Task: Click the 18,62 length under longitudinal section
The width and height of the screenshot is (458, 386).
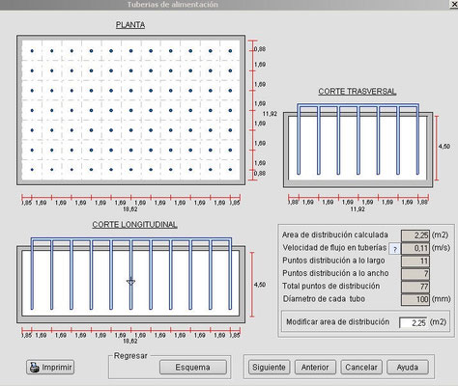Action: (130, 341)
